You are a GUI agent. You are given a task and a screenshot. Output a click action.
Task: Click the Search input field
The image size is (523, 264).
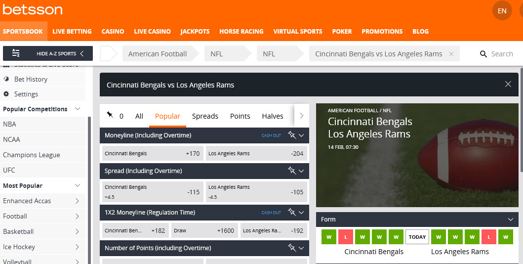(502, 54)
